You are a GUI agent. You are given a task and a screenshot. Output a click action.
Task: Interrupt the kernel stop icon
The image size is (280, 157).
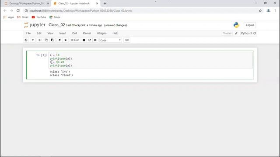coord(84,40)
